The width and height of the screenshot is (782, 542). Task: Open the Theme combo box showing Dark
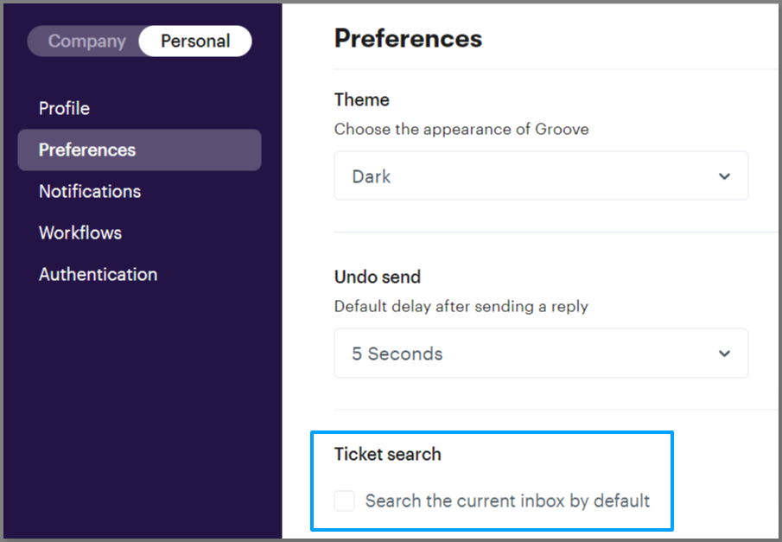tap(540, 176)
